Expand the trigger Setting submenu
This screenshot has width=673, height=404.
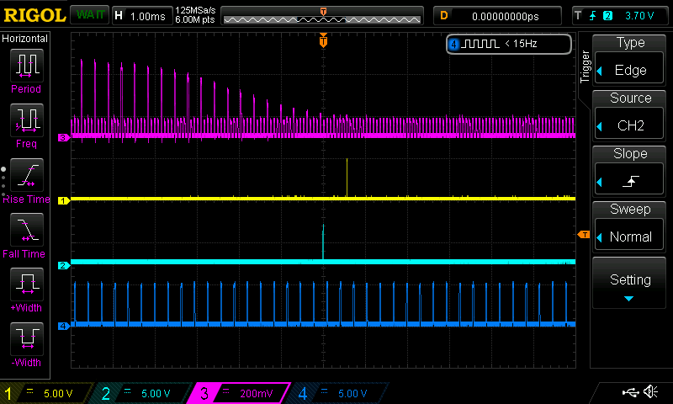point(630,284)
